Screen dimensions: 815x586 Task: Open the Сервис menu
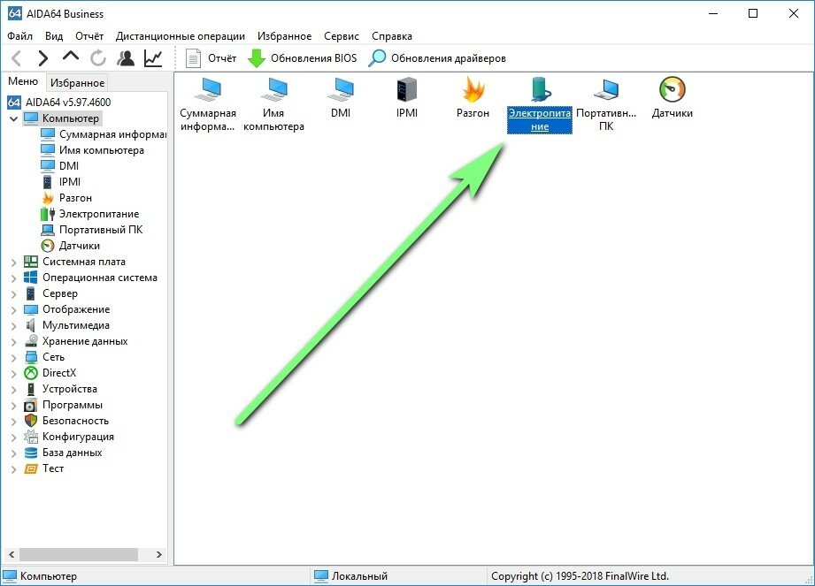point(342,36)
